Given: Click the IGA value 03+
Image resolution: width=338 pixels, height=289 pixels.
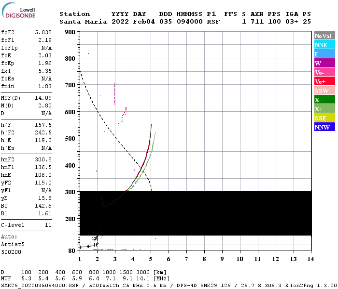Looking at the screenshot, I should pos(292,22).
